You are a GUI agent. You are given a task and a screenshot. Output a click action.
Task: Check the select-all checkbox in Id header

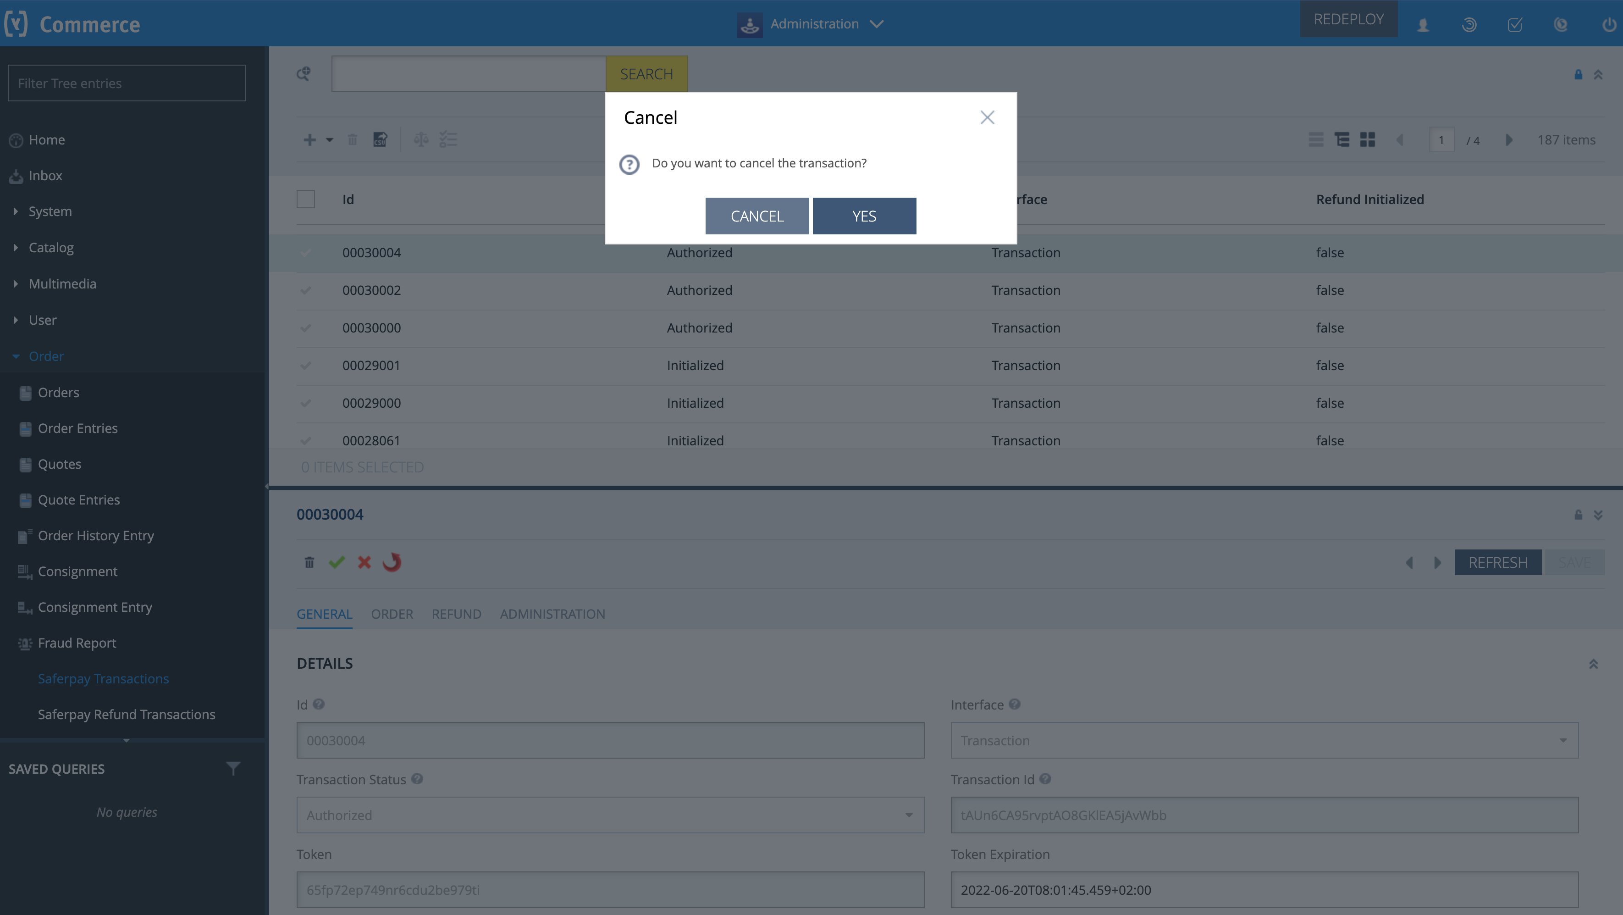tap(305, 199)
